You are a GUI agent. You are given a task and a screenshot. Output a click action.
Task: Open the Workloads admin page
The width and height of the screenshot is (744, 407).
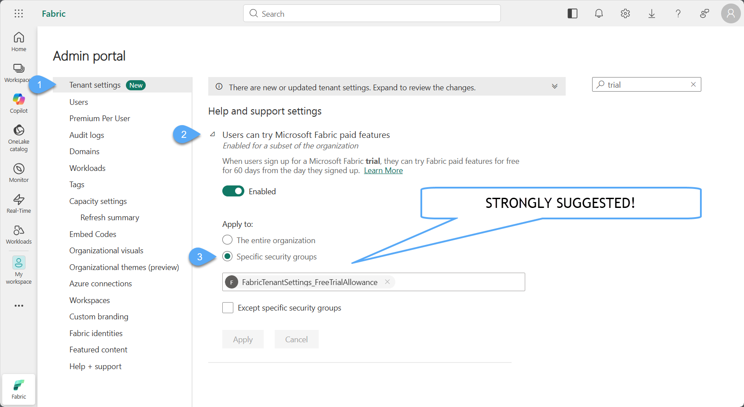click(87, 168)
